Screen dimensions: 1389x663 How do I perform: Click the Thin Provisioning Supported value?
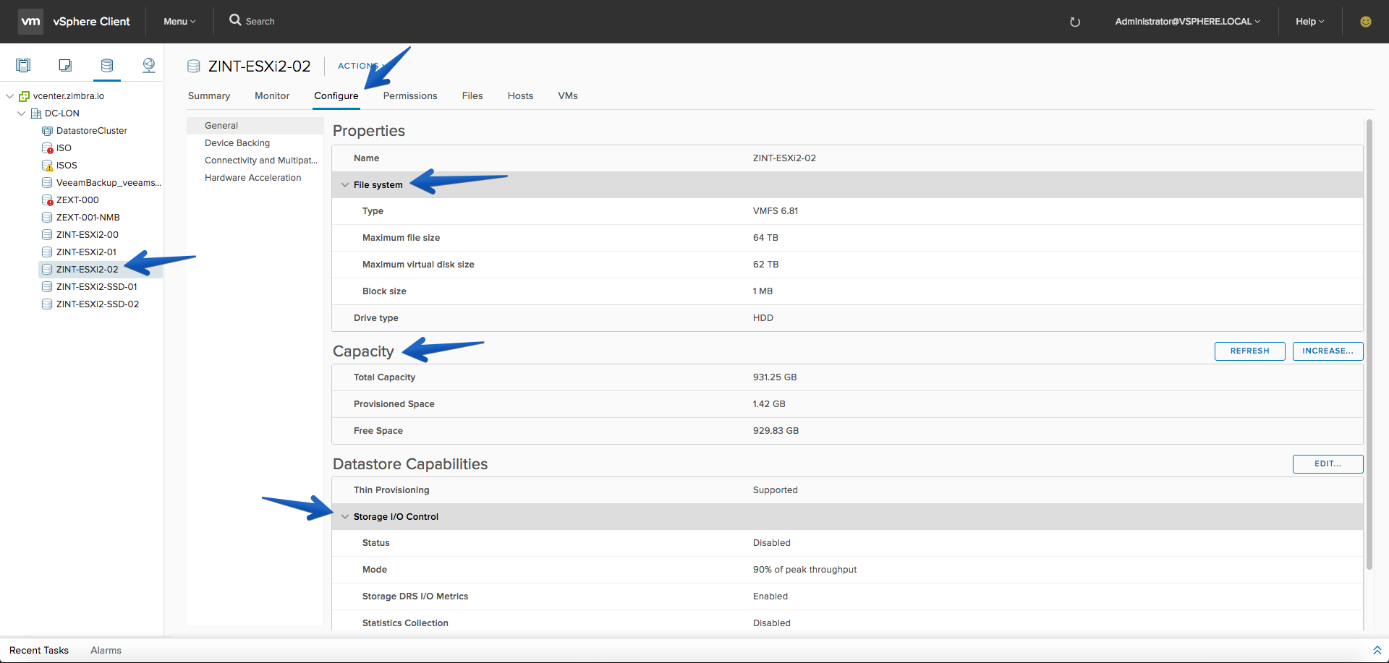click(x=776, y=490)
